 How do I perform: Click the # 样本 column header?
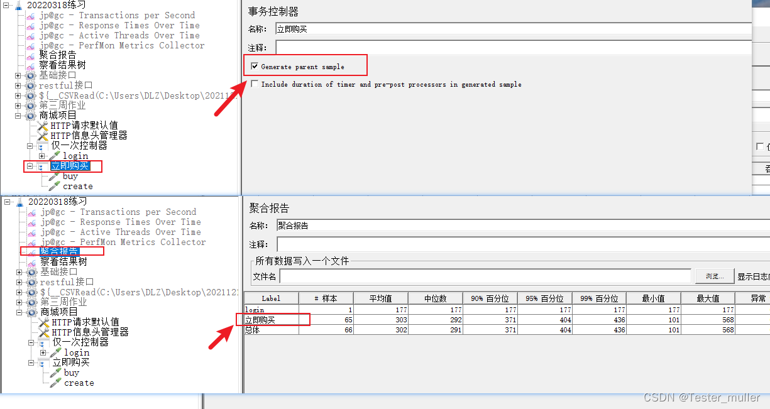tap(326, 298)
